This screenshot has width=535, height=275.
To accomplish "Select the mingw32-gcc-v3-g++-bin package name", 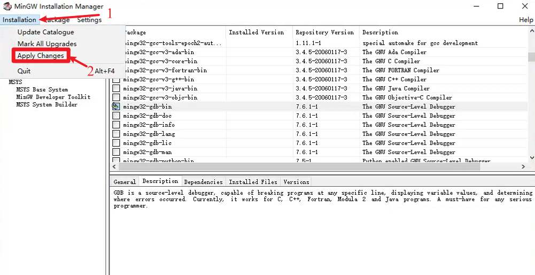I will pyautogui.click(x=159, y=79).
